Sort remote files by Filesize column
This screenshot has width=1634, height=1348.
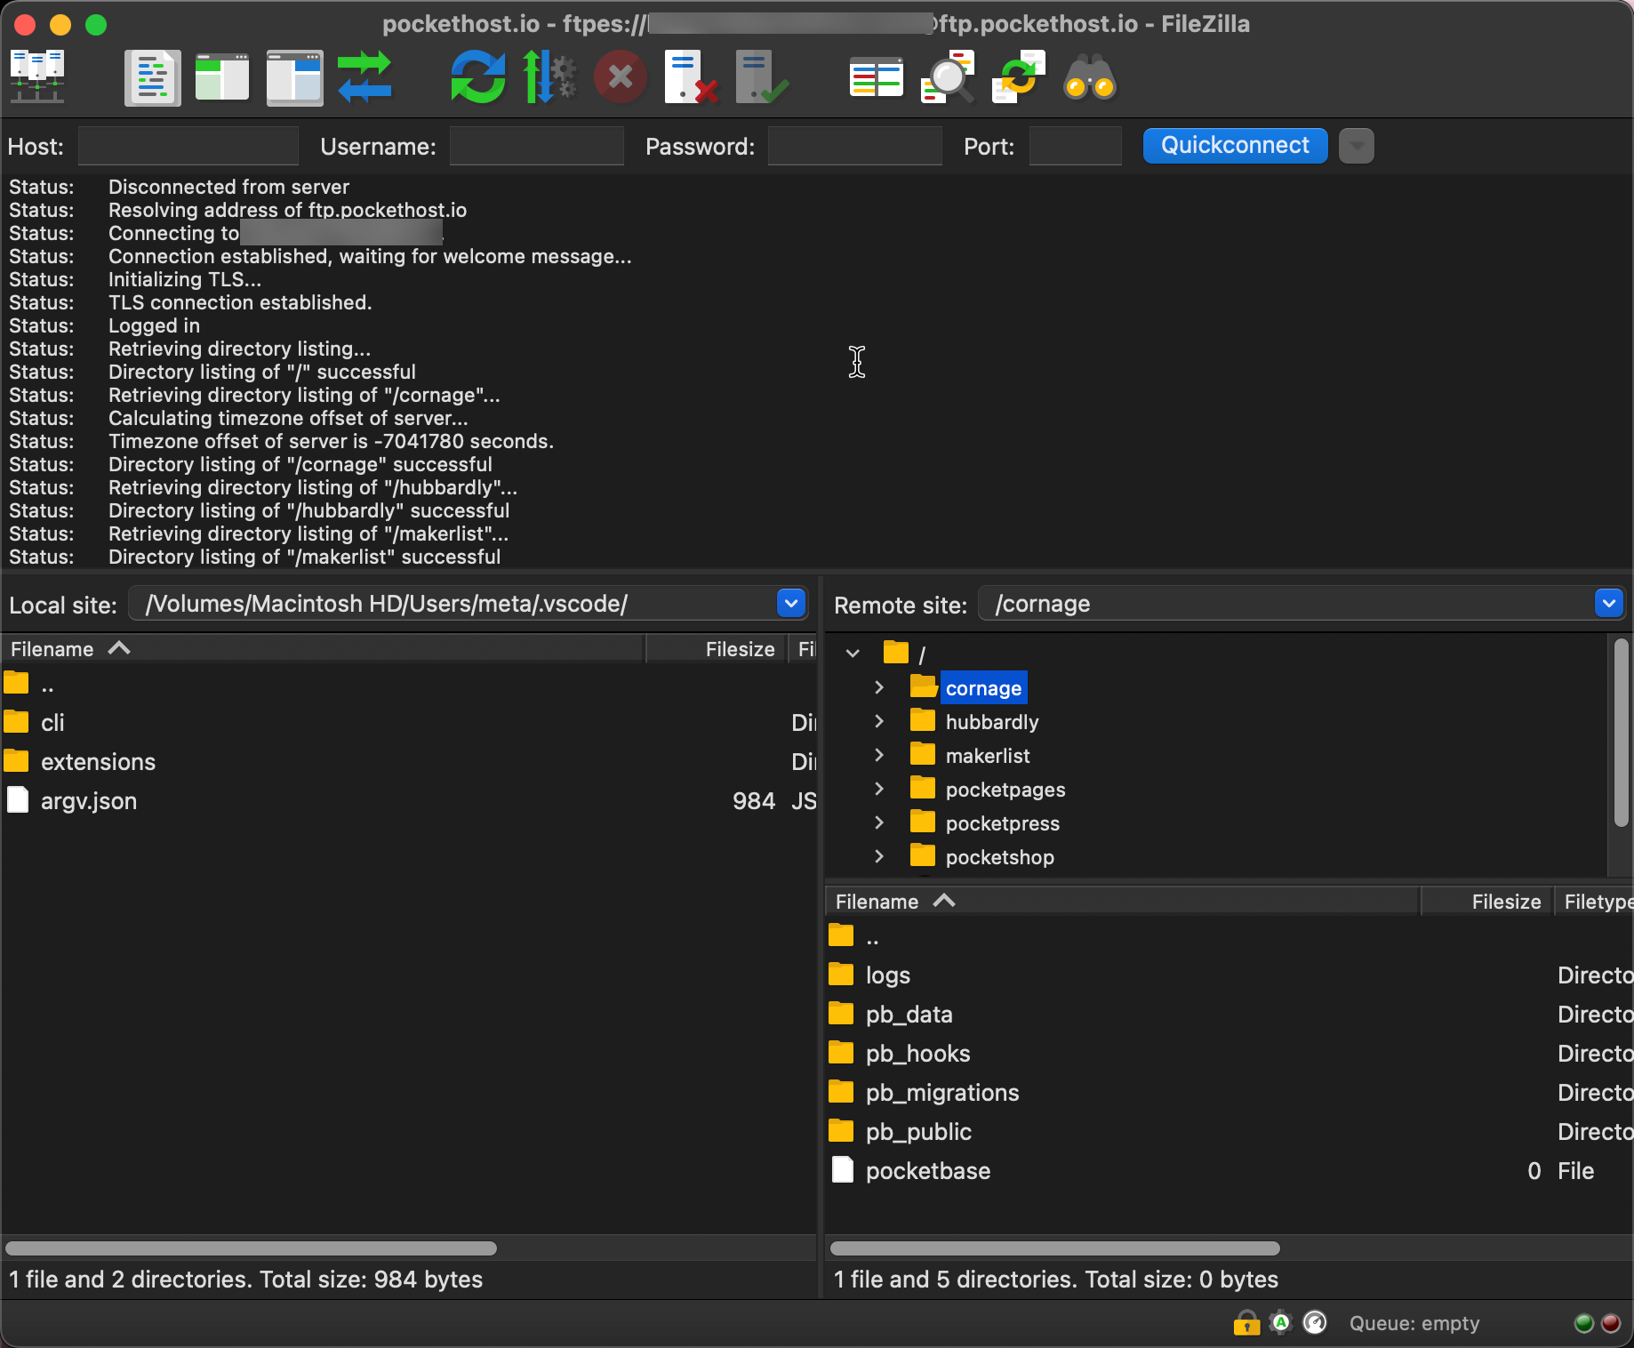coord(1505,902)
